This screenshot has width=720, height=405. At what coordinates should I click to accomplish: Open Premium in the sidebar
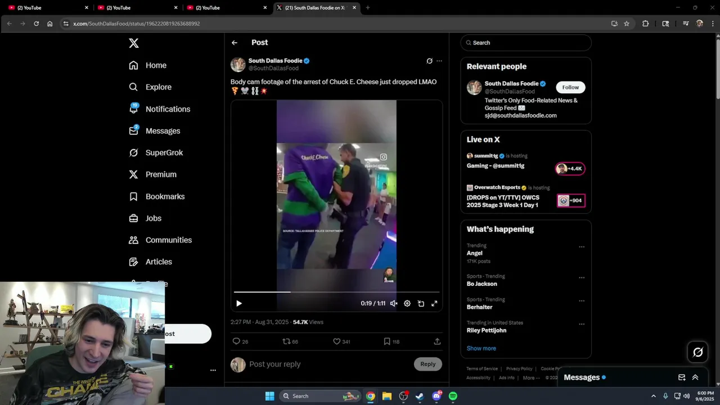[152, 174]
